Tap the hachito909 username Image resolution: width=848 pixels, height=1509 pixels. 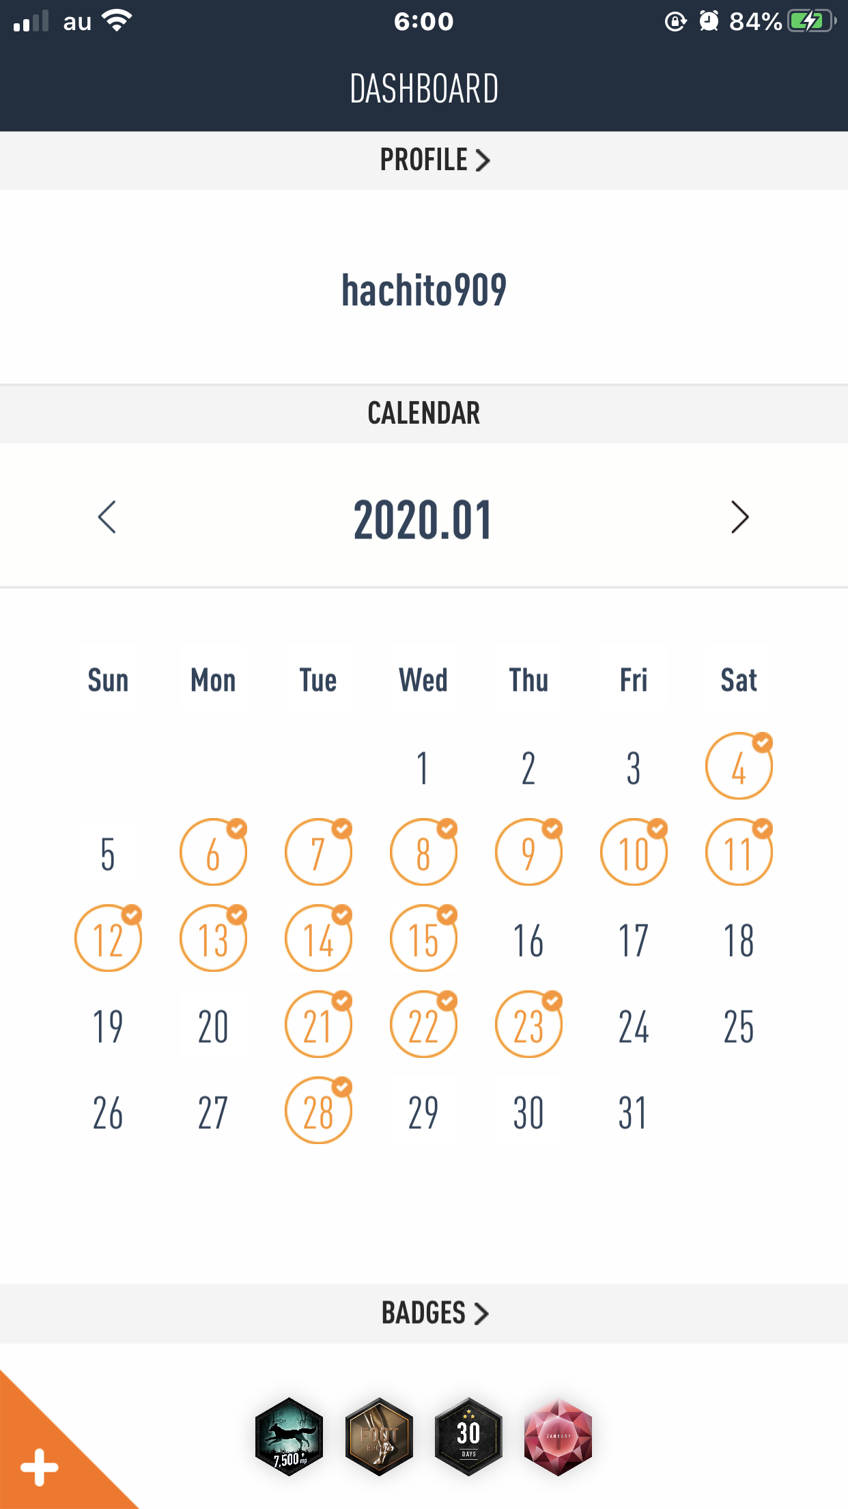click(x=423, y=290)
